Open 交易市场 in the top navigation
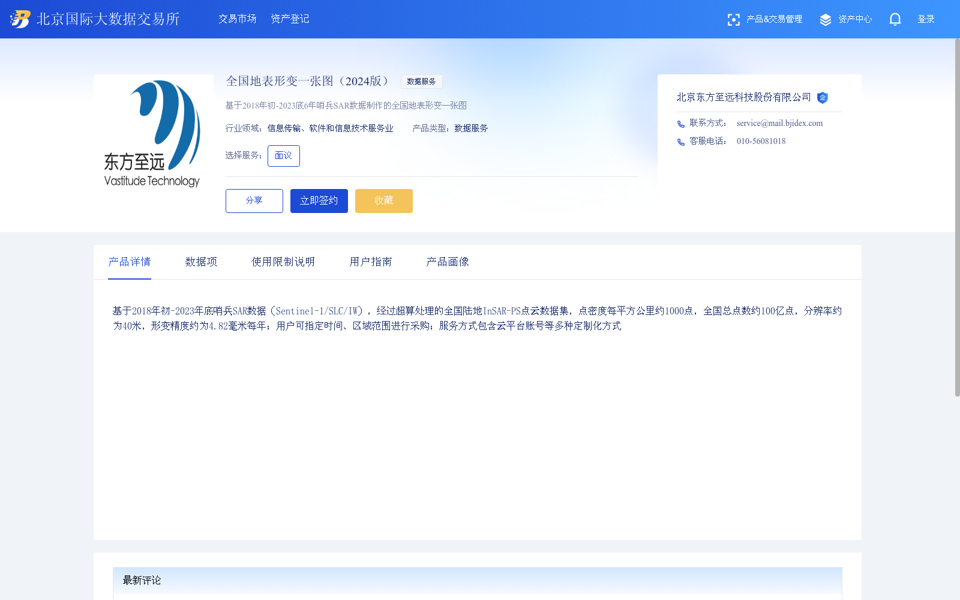The height and width of the screenshot is (600, 960). pyautogui.click(x=237, y=19)
